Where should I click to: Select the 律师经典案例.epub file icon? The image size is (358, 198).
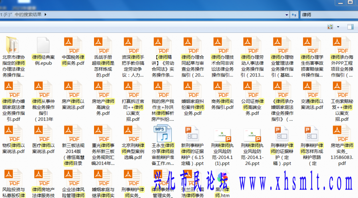pyautogui.click(x=43, y=45)
